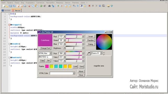Paste using the toolbar clipboard icon
Viewport: 168px width, 94px height.
(x=36, y=6)
